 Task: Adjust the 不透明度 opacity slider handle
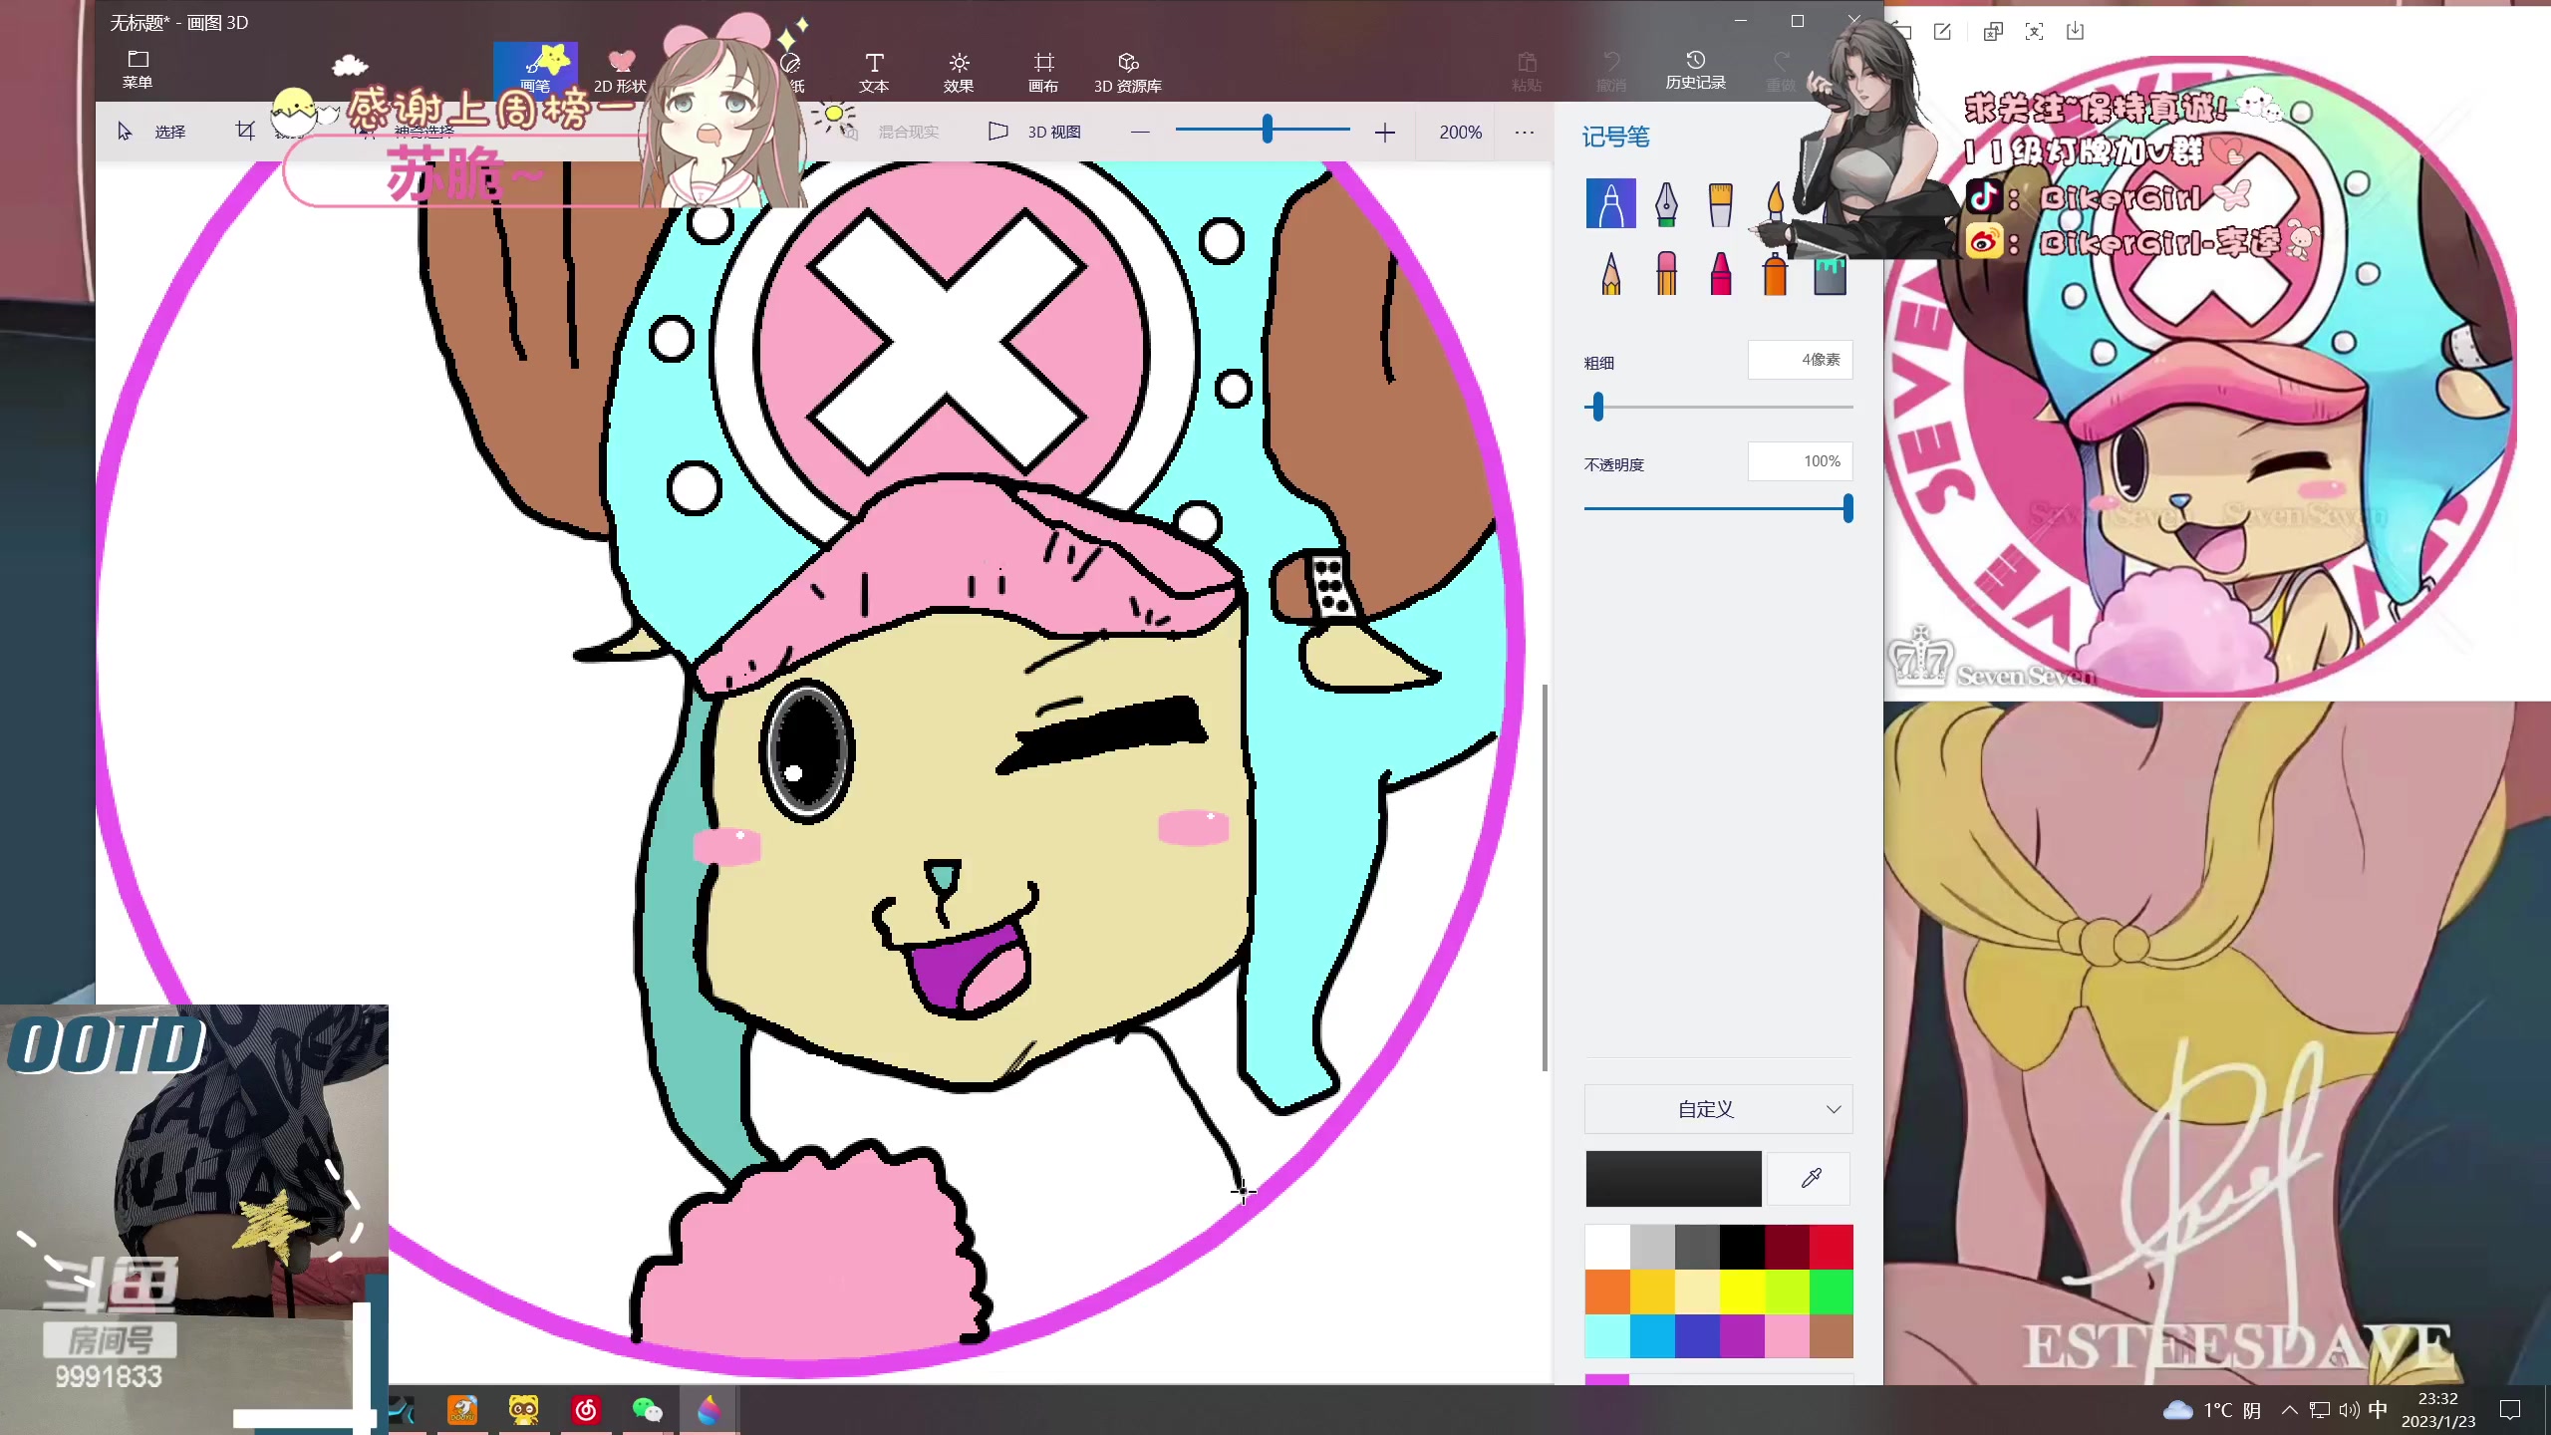[x=1847, y=508]
